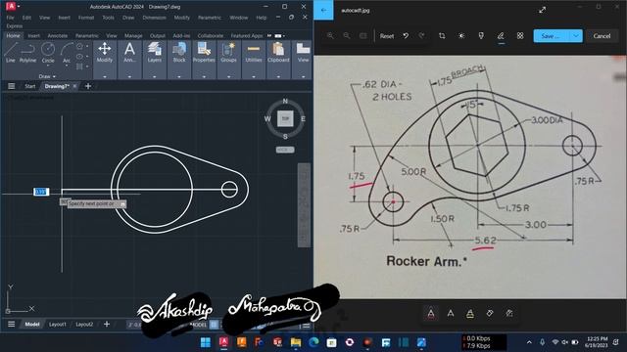Screen dimensions: 627x352
Task: Open the Arc tool dropdown arrow
Action: tap(67, 66)
